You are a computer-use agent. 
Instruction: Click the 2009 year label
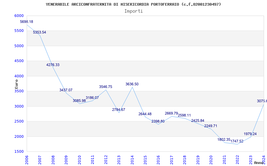coord(66,160)
